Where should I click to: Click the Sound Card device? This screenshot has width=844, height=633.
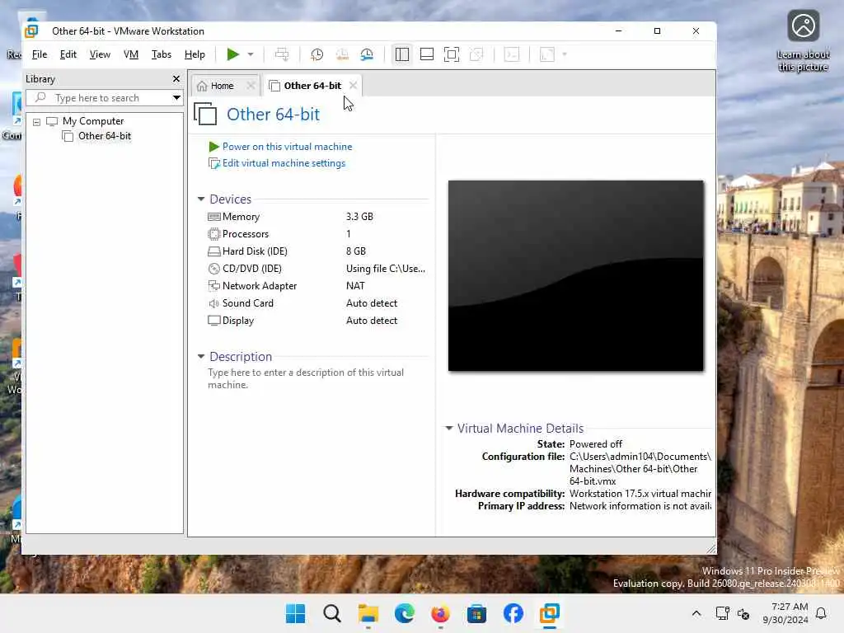point(247,303)
